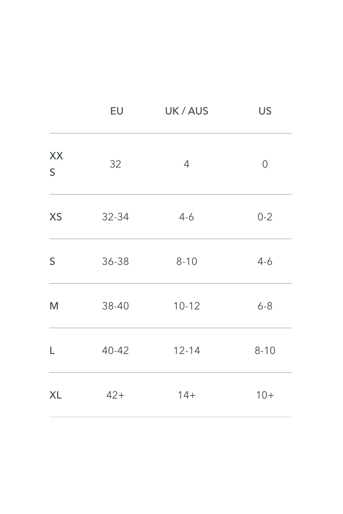
Task: Select the XS row label
Action: point(56,217)
